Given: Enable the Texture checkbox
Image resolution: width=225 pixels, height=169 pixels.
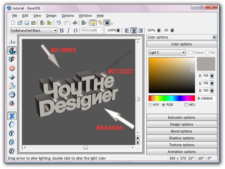Looking at the screenshot, I should (x=190, y=53).
